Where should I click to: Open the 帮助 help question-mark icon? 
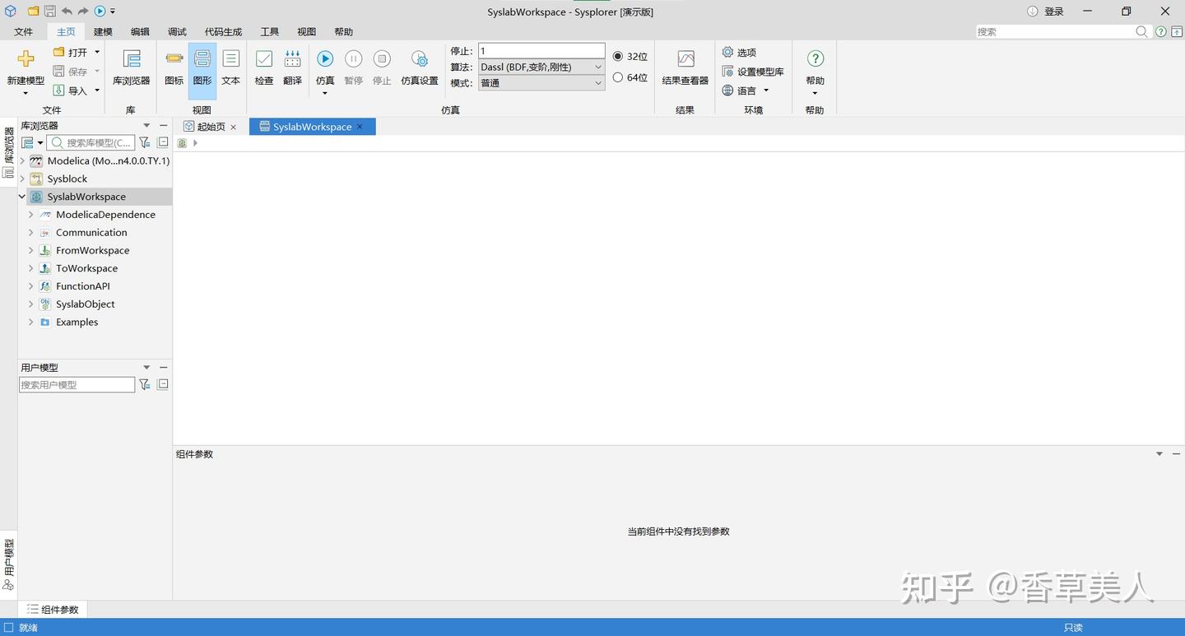pos(815,58)
